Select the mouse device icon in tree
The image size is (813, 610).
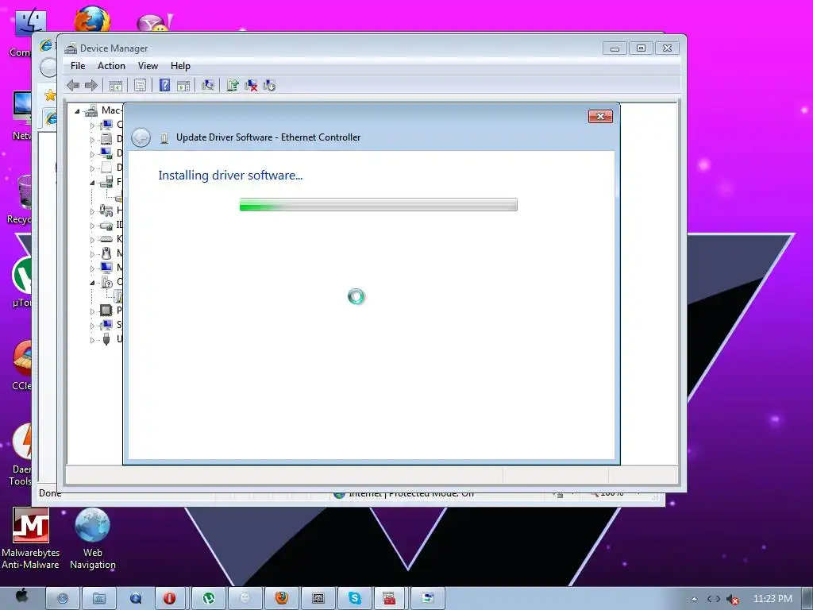tap(106, 253)
